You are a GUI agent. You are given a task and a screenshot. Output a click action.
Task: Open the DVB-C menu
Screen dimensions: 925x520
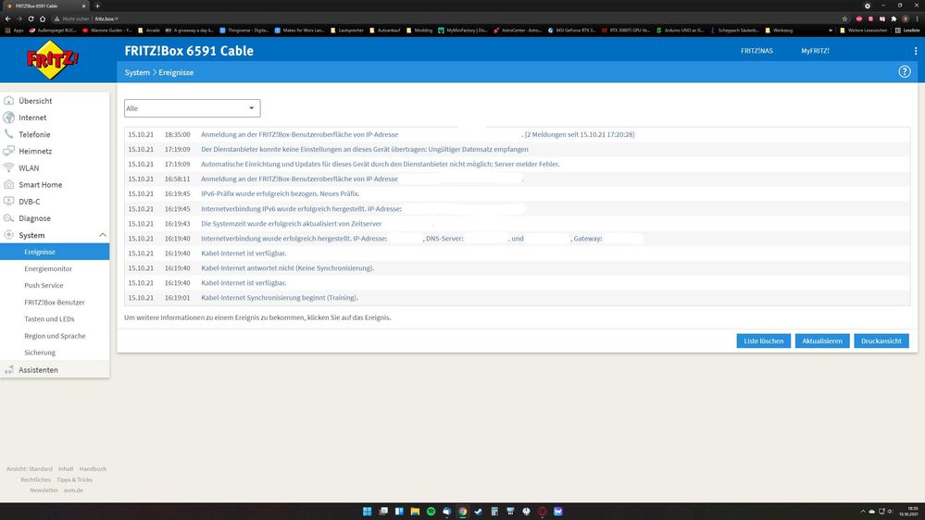coord(29,202)
